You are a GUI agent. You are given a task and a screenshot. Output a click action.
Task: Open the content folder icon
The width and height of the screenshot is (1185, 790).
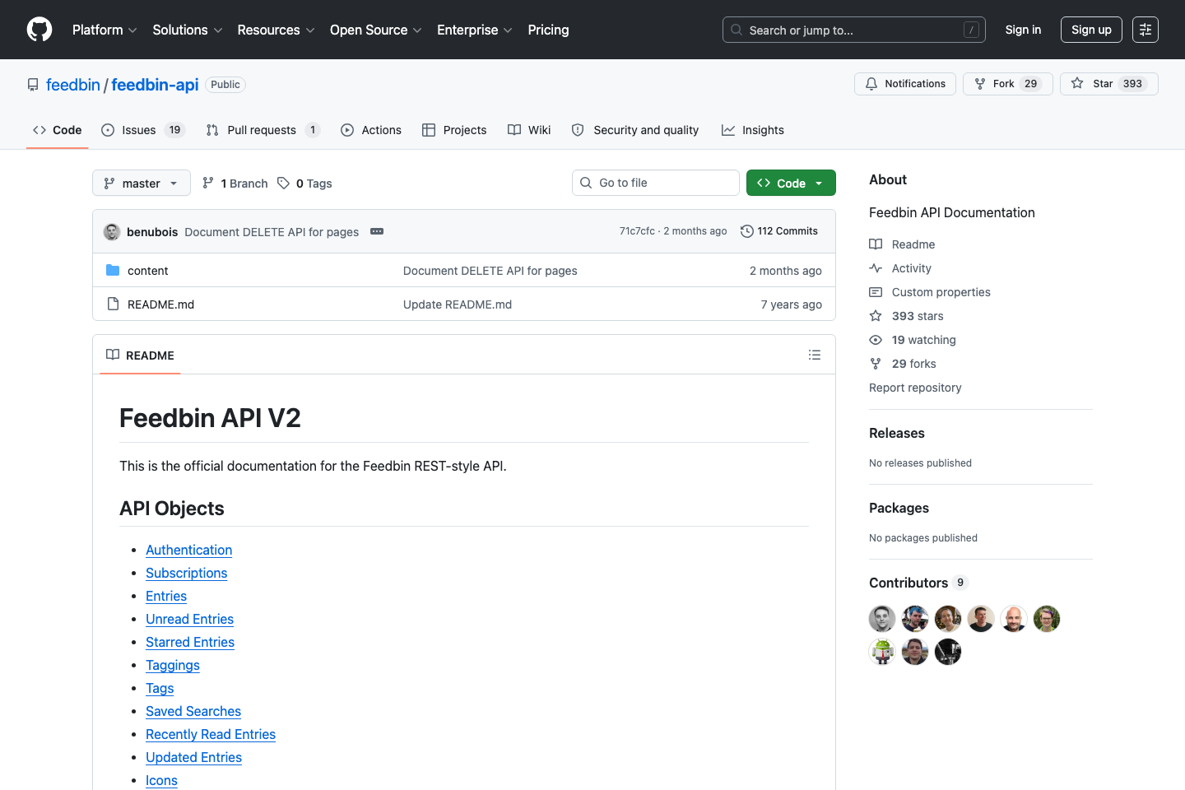point(114,270)
